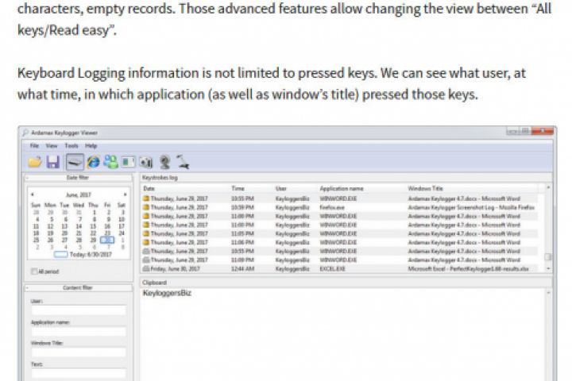
Task: Click Today: 6/30/2017 in calendar
Action: 83,254
